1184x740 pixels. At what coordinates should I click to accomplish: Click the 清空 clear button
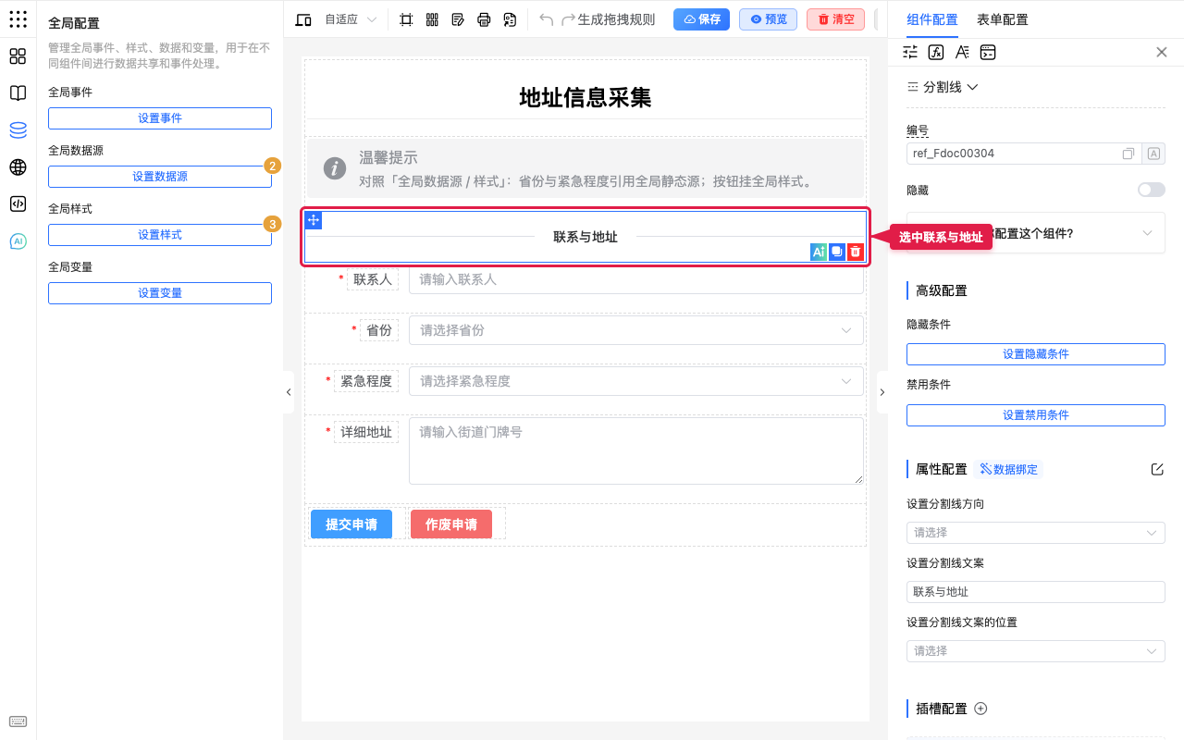[835, 19]
